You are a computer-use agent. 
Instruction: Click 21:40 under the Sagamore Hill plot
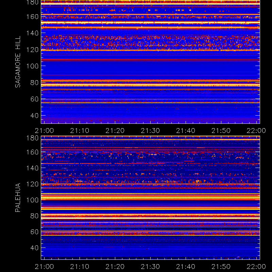click(186, 131)
